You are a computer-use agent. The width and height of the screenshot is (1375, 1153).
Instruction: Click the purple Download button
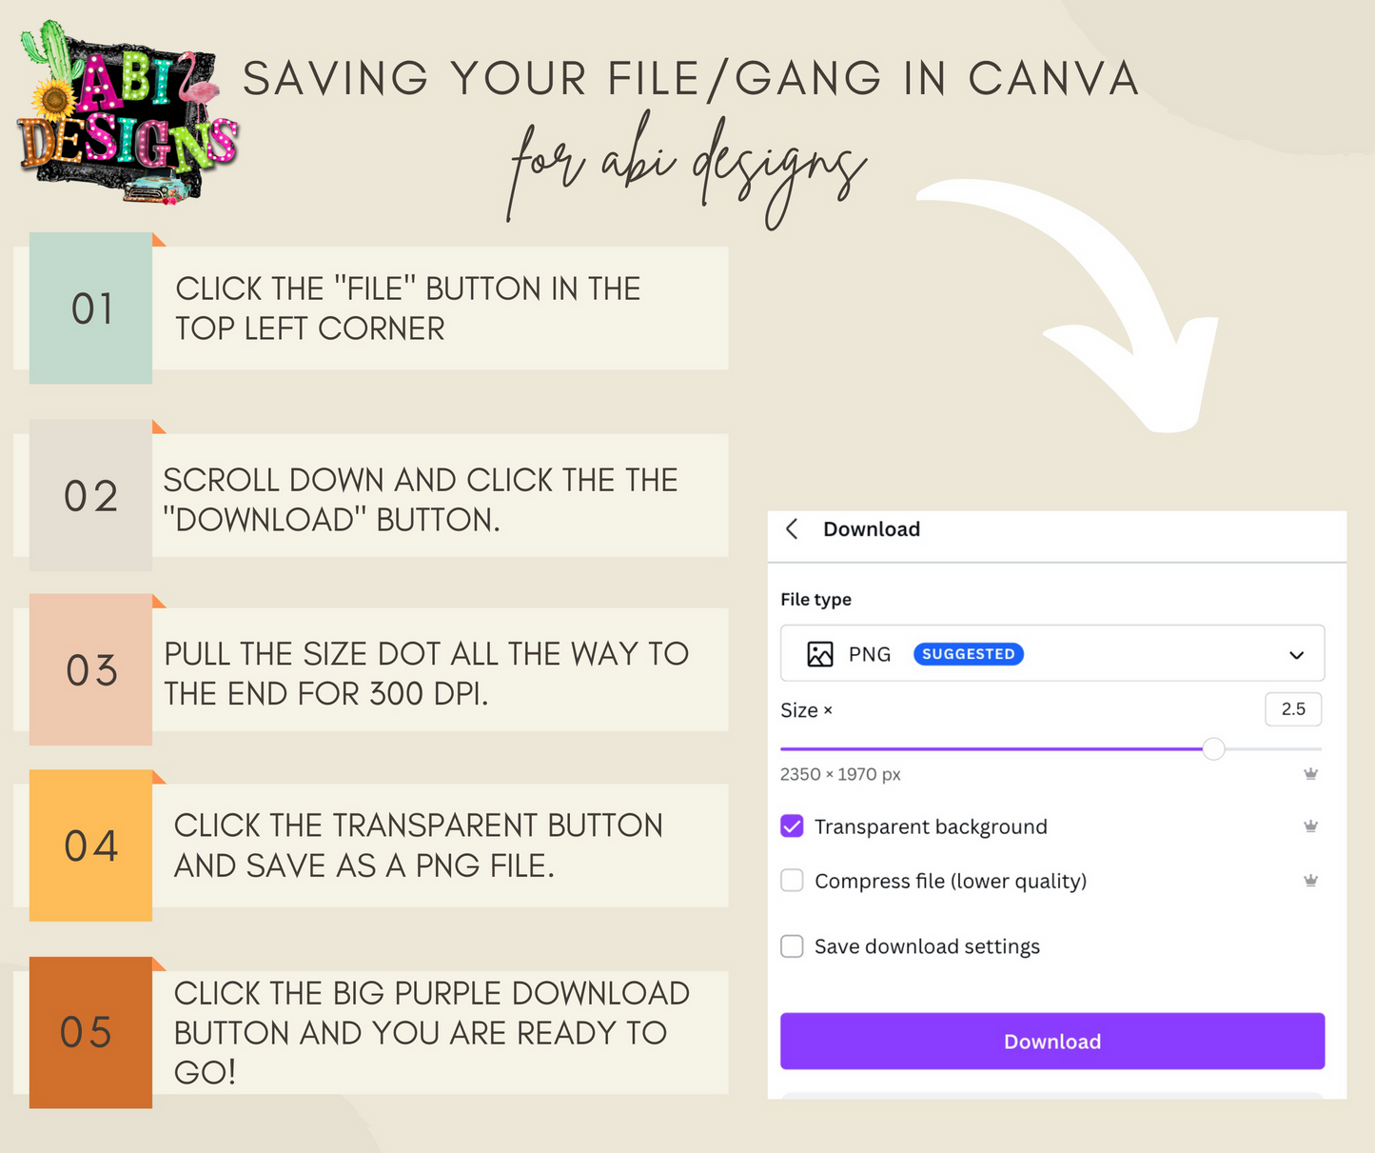(x=1052, y=1041)
